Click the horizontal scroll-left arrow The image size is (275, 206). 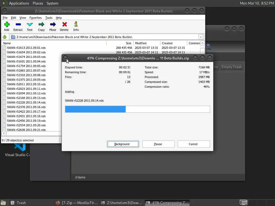pyautogui.click(x=4, y=134)
